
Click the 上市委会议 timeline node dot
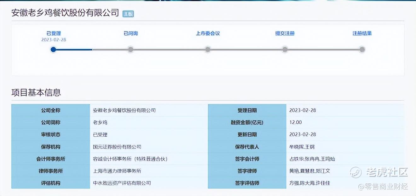point(208,49)
